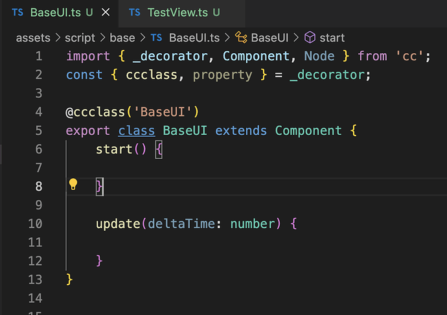Click the underlined class keyword
Screen dimensions: 447x315
click(x=137, y=130)
